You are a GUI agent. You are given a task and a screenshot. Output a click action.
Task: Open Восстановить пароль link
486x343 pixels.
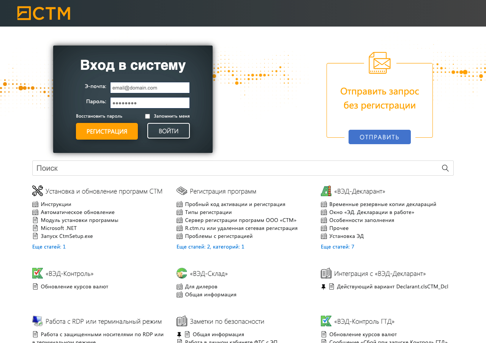99,116
